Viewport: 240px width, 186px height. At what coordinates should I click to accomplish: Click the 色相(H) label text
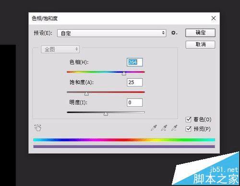79,62
